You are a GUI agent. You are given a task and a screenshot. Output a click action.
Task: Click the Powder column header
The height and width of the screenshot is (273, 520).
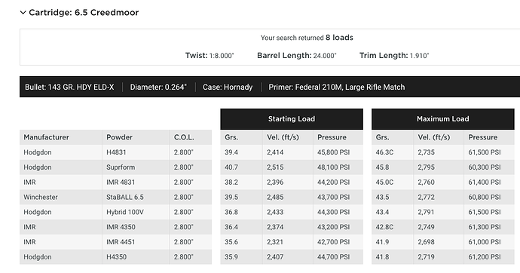[x=136, y=137]
